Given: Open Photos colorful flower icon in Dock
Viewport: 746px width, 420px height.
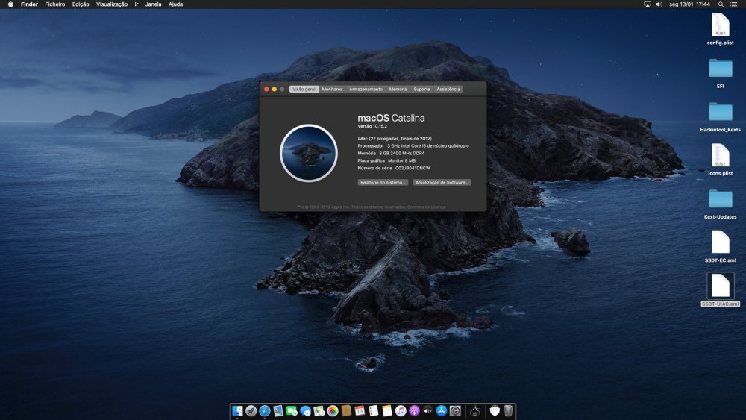Looking at the screenshot, I should [333, 410].
